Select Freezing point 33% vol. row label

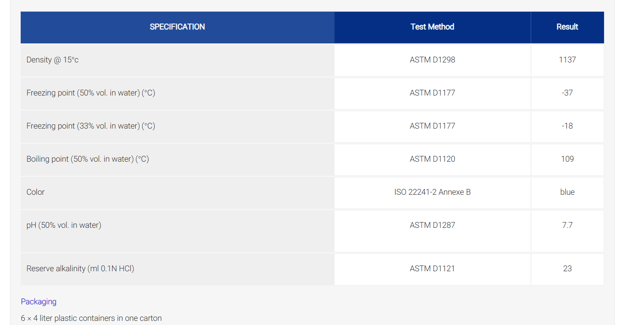tap(91, 126)
